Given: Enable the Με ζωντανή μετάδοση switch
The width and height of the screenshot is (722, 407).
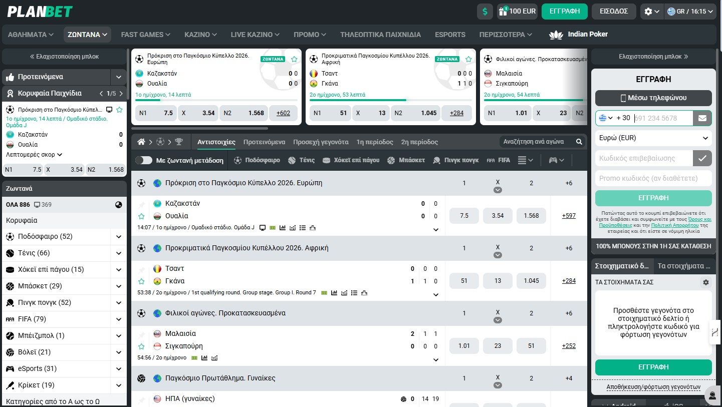Looking at the screenshot, I should tap(143, 160).
